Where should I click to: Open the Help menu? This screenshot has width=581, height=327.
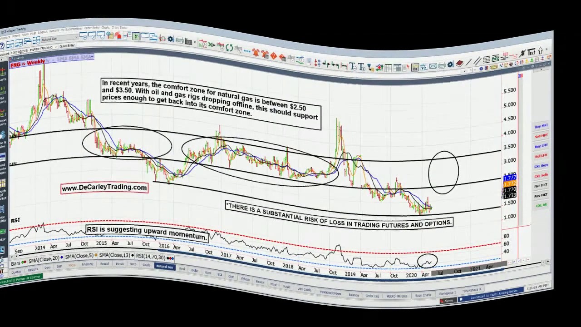(x=33, y=33)
